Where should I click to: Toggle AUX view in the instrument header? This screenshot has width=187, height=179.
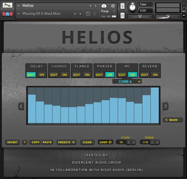[x=184, y=11]
